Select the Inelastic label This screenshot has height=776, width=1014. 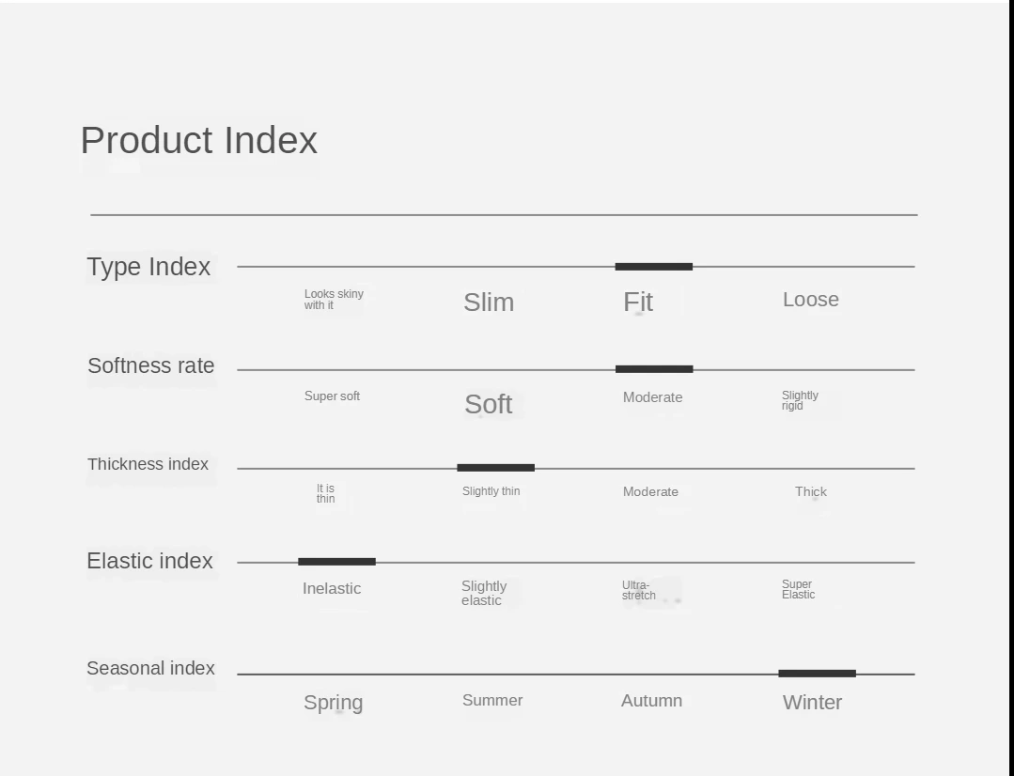[332, 588]
